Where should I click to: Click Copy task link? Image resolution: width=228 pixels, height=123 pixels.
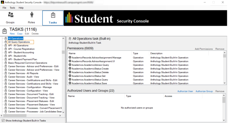coord(20,34)
